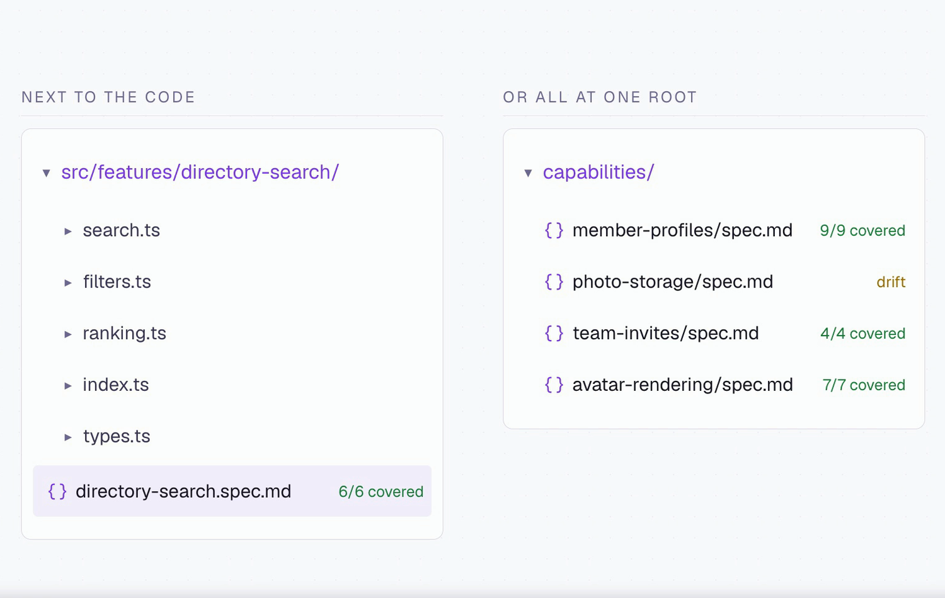Collapse the src/features/directory-search/ folder arrow

pos(46,172)
